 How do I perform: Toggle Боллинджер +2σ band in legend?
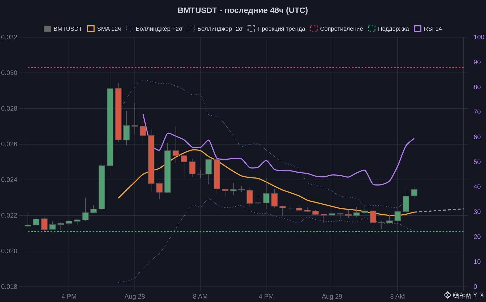click(154, 29)
